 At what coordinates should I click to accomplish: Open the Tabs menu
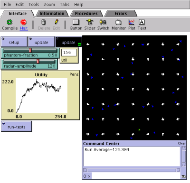pyautogui.click(x=65, y=5)
